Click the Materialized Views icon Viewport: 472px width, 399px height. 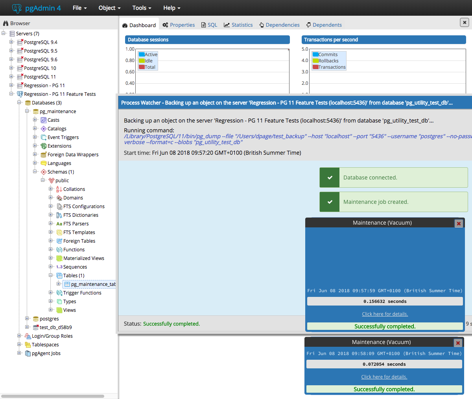point(59,258)
